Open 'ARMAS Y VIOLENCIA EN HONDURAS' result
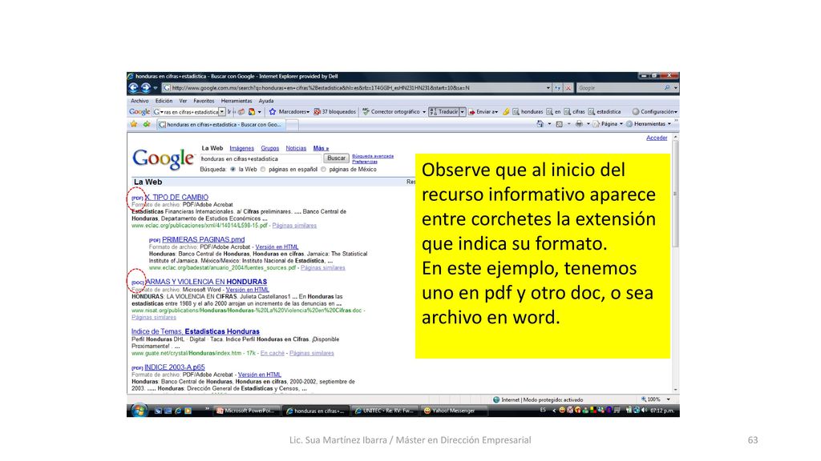 point(206,281)
